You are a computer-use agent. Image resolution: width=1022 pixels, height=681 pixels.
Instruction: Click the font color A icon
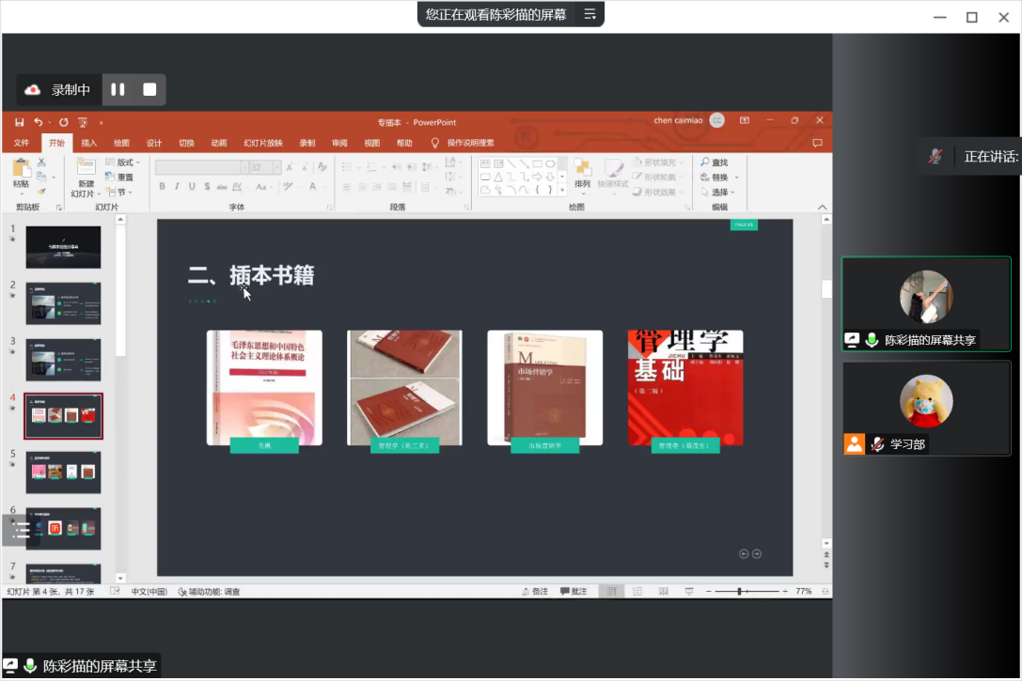point(313,187)
